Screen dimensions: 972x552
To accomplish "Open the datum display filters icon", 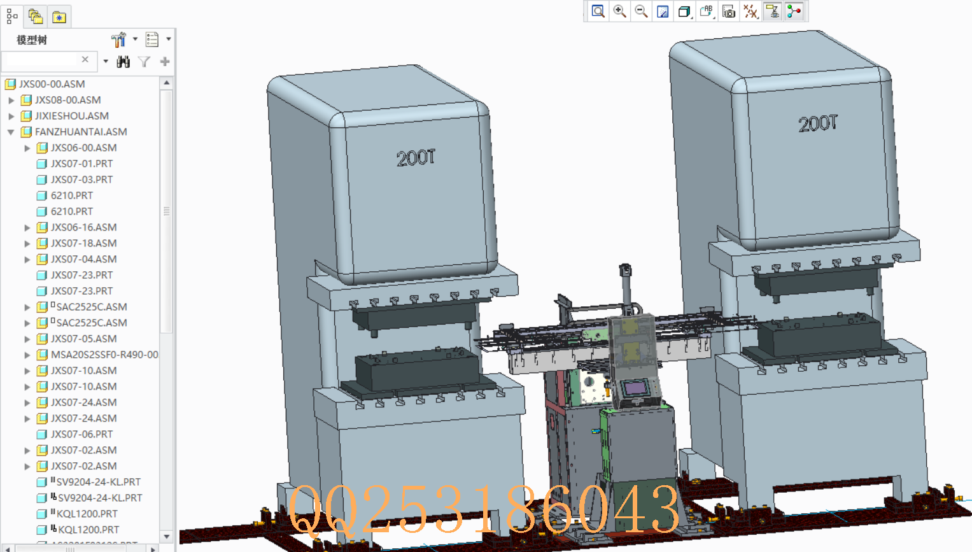I will coord(751,11).
